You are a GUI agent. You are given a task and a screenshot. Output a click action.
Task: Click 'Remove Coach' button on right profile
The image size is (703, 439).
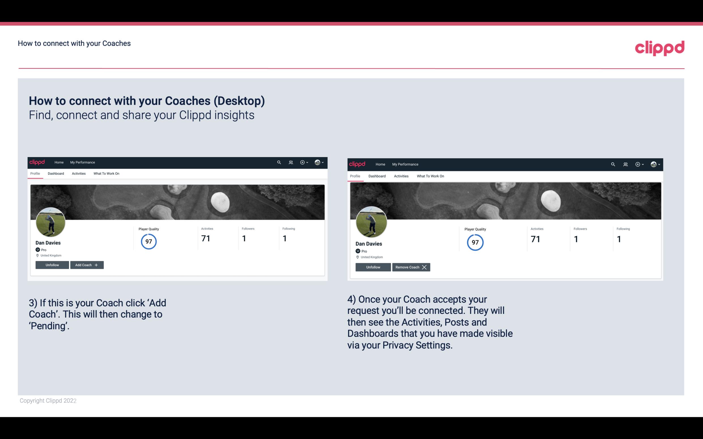pos(411,267)
